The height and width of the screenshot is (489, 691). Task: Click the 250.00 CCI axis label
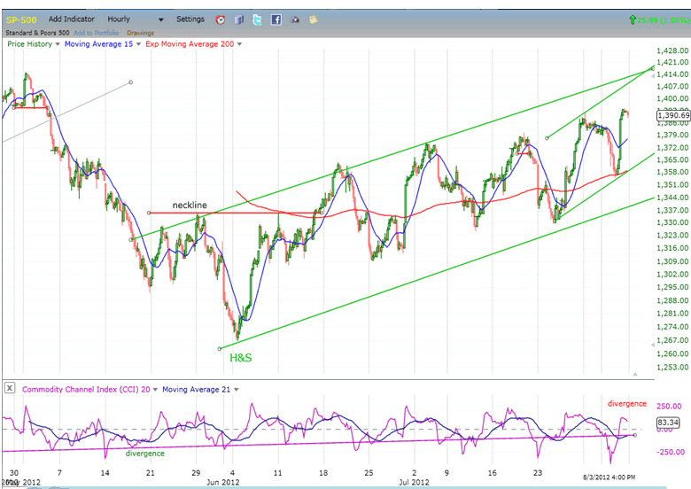[669, 407]
